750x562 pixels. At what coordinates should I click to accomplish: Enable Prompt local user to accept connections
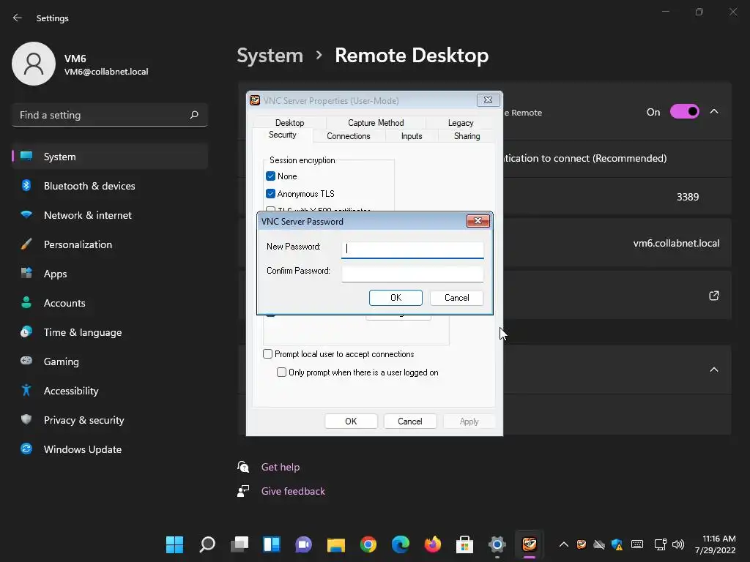click(268, 353)
